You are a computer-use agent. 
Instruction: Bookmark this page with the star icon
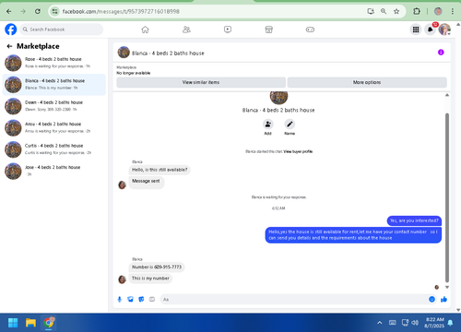click(x=396, y=11)
